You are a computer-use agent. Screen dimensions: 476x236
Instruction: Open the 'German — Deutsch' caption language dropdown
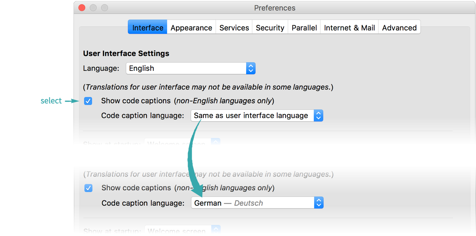point(257,203)
